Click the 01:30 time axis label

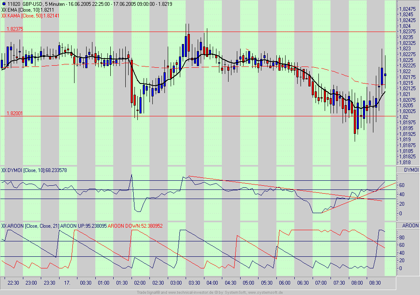tap(122, 283)
